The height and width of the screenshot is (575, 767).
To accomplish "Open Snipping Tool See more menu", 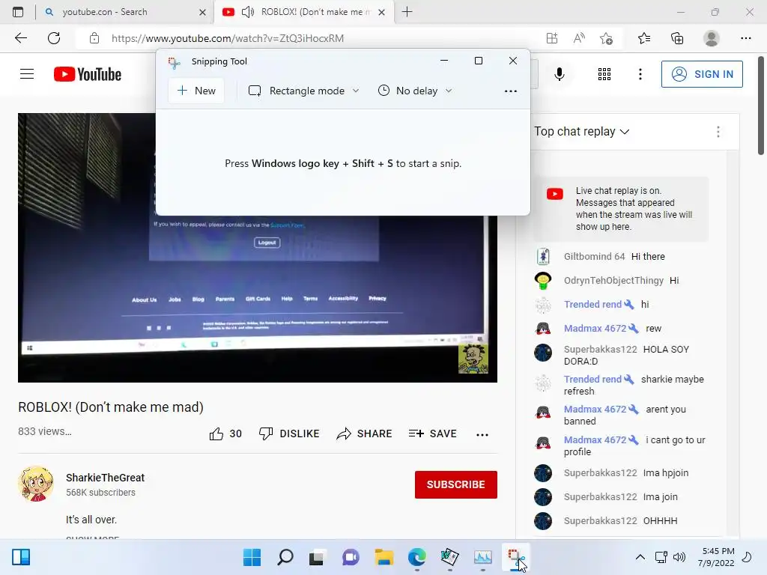I will (510, 91).
